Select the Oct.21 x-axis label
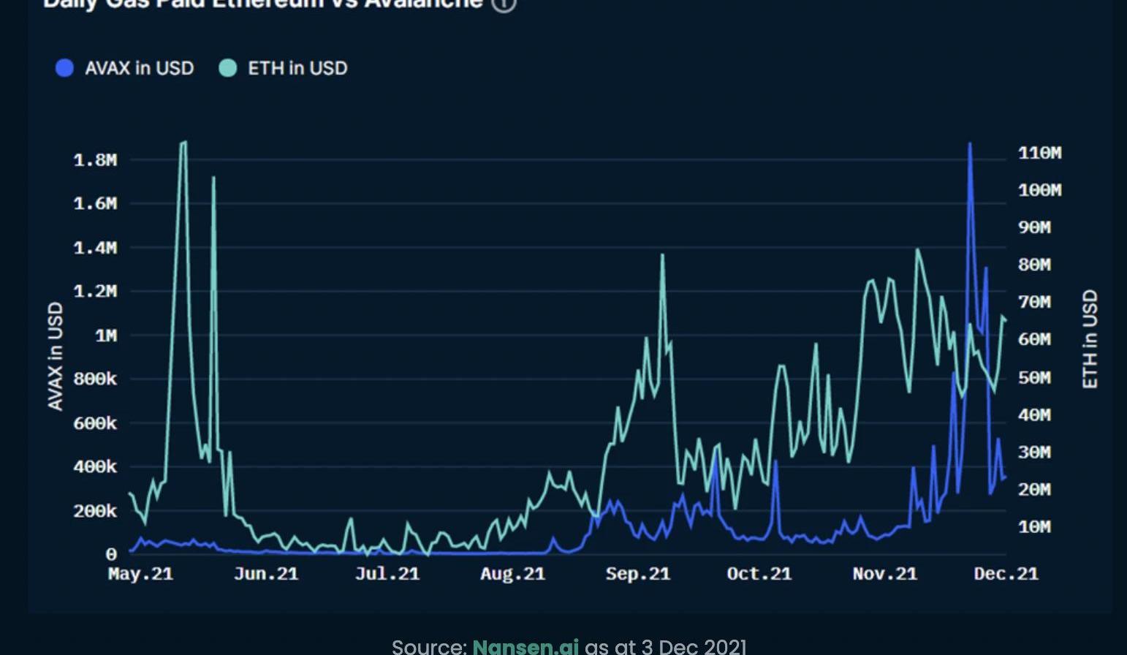This screenshot has height=655, width=1127. tap(759, 574)
